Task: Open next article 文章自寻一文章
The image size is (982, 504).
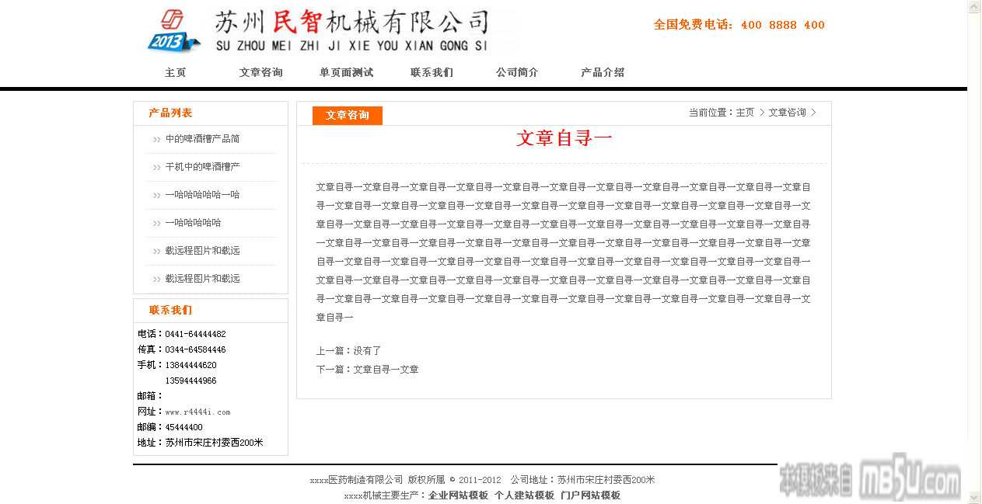Action: [386, 370]
